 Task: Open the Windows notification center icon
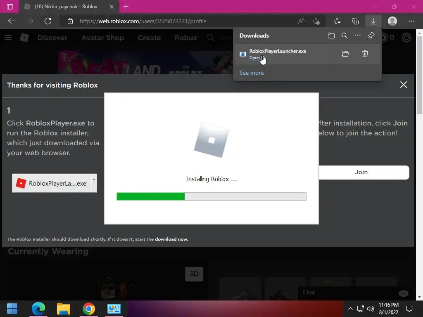point(409,309)
